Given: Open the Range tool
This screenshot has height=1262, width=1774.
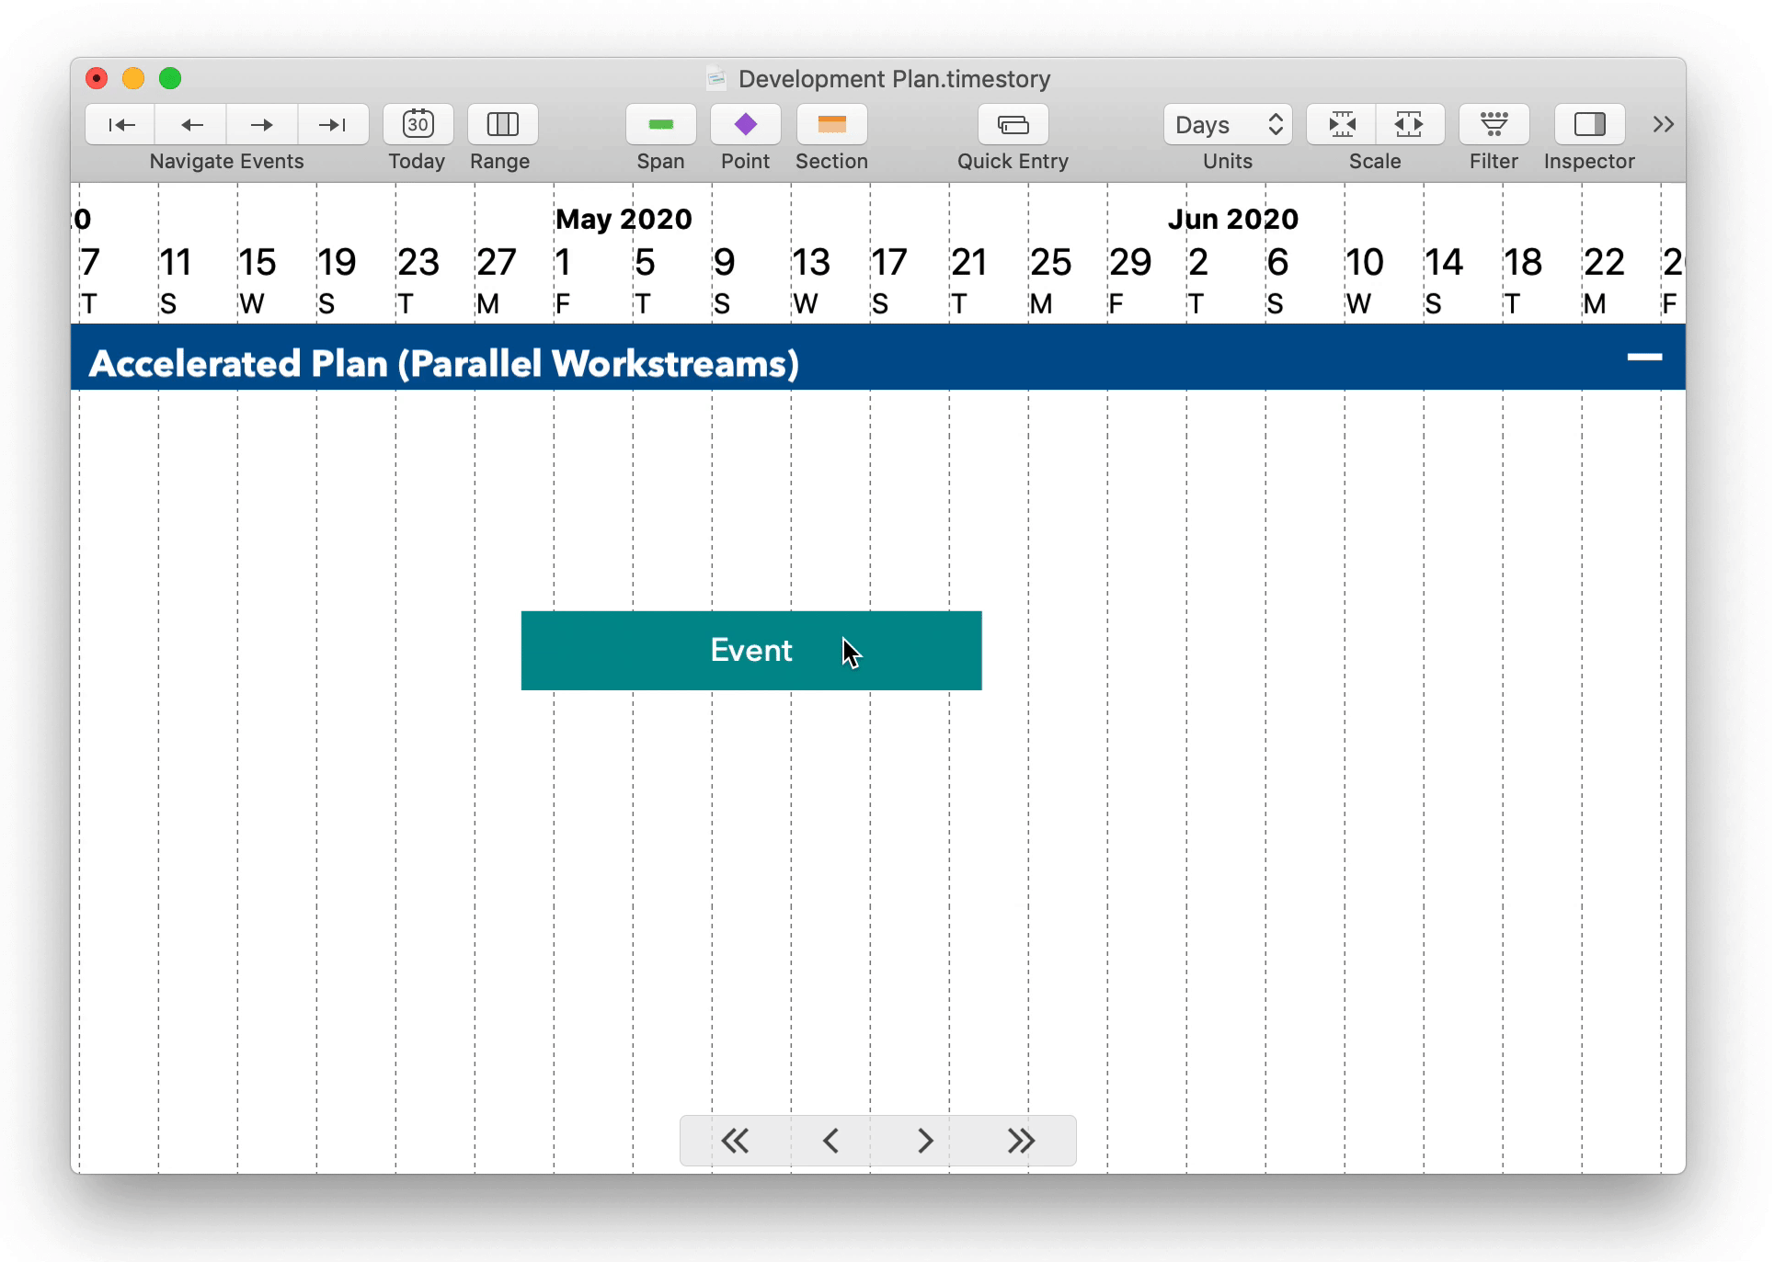Looking at the screenshot, I should point(501,124).
